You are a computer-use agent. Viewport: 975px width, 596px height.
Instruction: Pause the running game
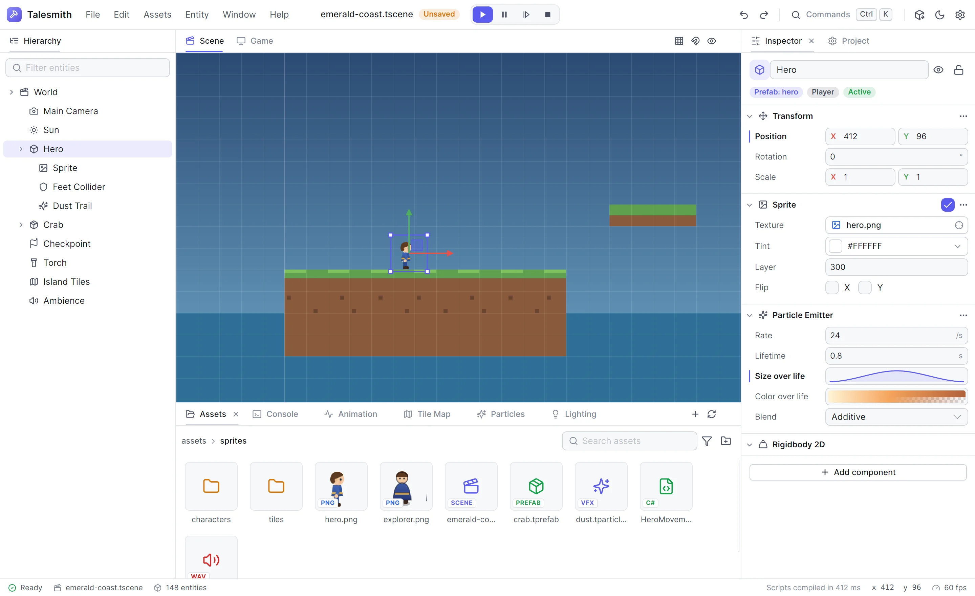[504, 15]
